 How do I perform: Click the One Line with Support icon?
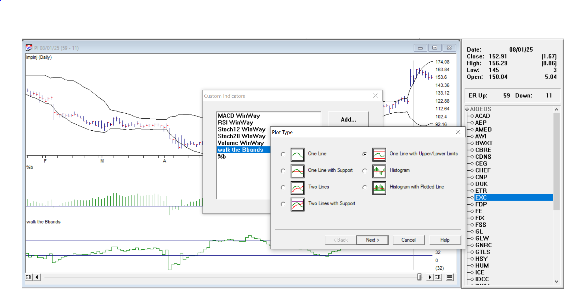tap(297, 171)
